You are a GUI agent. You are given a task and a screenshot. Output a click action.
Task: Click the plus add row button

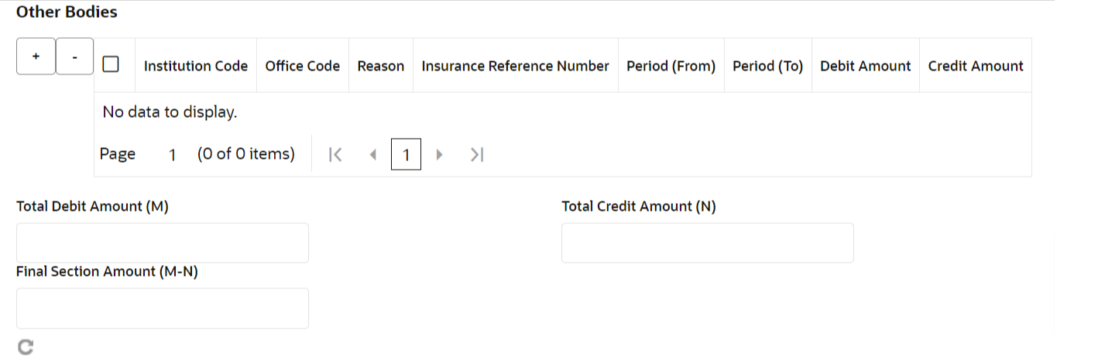[36, 57]
